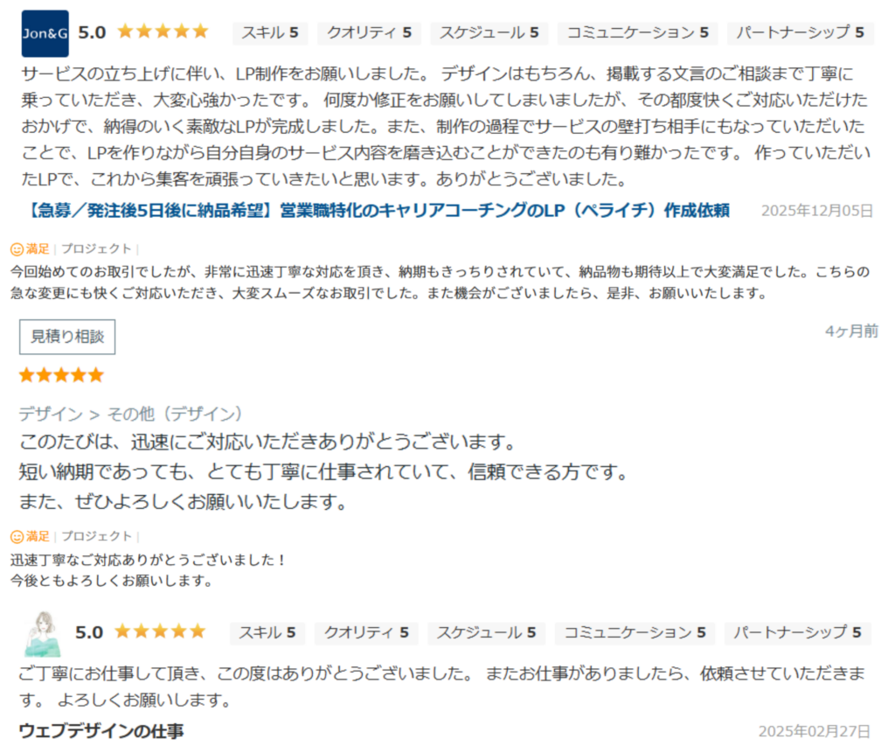Open the 【急募／発注後5日後に納品希望】 LP job link
This screenshot has height=746, width=895.
click(374, 211)
